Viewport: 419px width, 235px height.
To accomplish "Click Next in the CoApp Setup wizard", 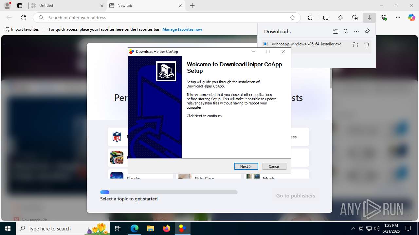I will tap(246, 166).
